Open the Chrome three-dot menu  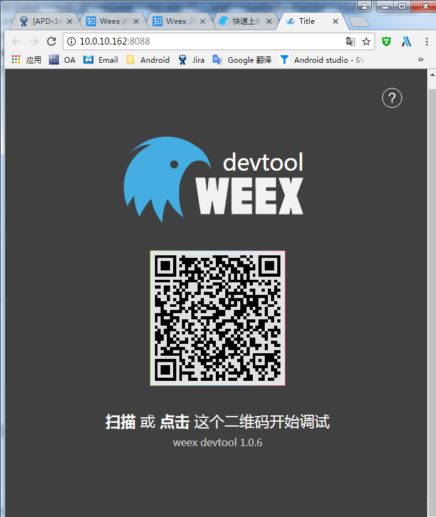(426, 41)
